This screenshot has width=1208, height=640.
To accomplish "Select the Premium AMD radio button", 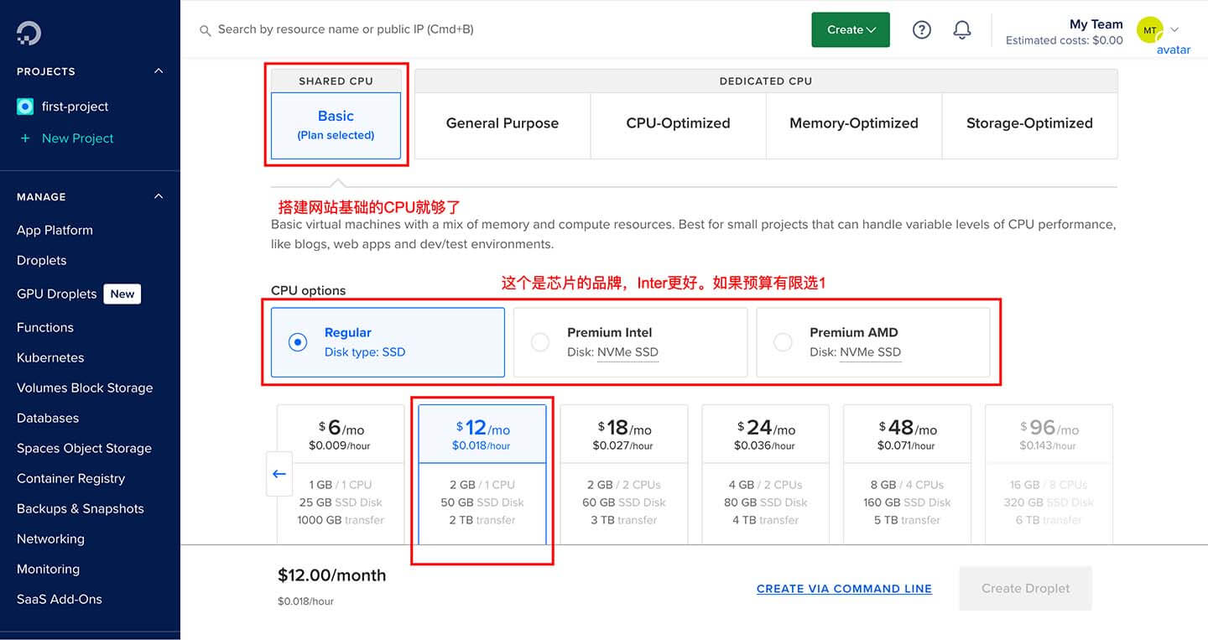I will tap(783, 342).
